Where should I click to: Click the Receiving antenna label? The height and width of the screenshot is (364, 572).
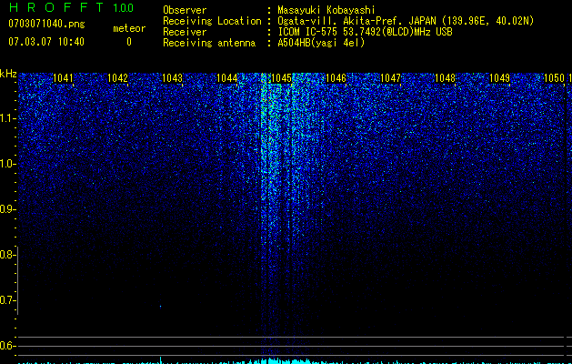(209, 43)
